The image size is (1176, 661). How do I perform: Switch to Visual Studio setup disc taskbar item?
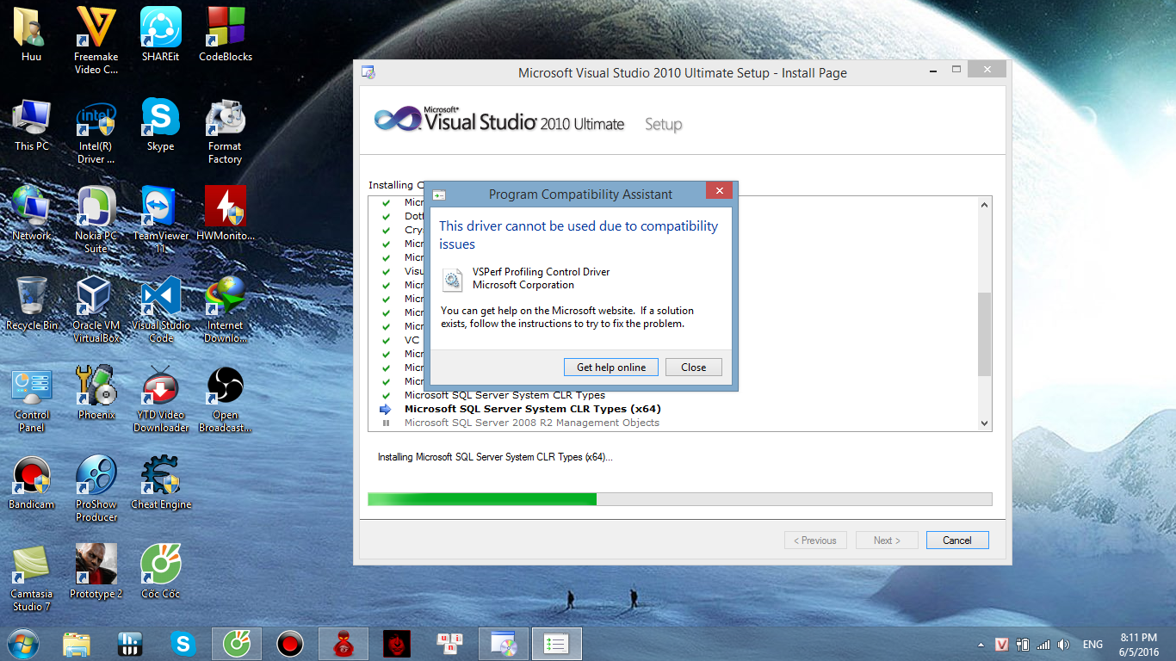point(504,644)
